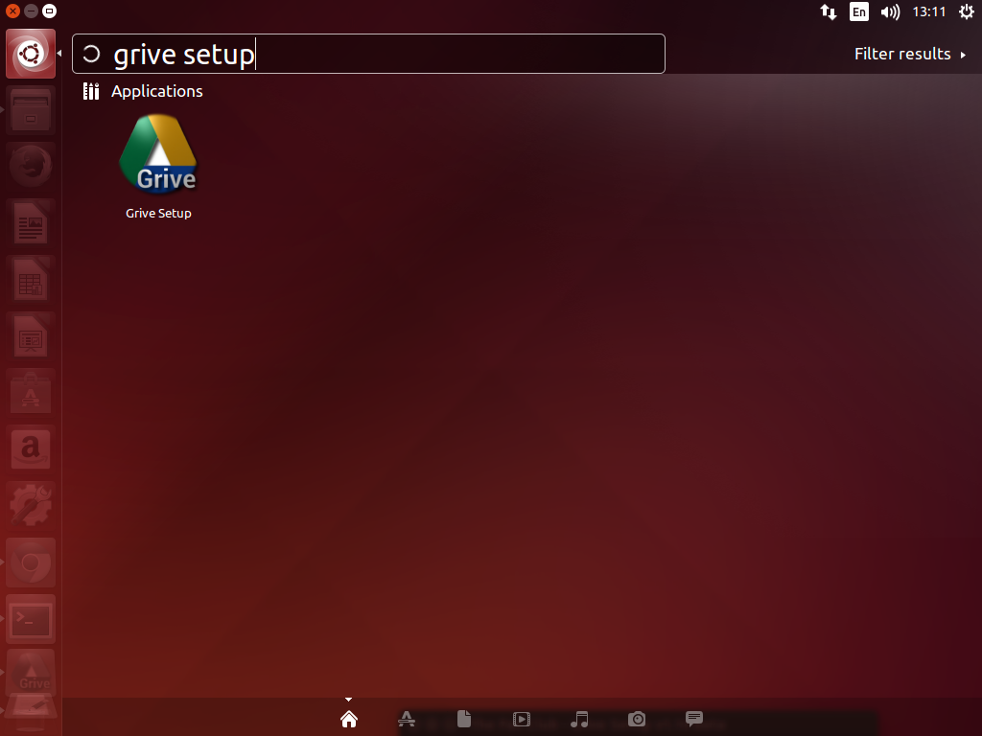982x736 pixels.
Task: Click the 13:11 clock indicator
Action: pos(928,11)
